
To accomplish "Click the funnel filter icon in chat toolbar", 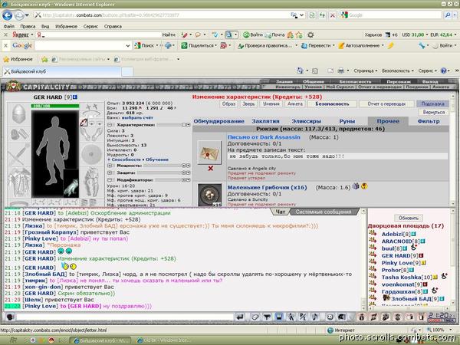I will coord(267,317).
